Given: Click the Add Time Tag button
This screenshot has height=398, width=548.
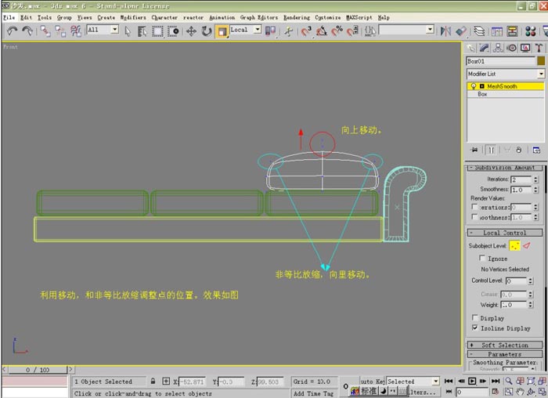Looking at the screenshot, I should [x=313, y=393].
